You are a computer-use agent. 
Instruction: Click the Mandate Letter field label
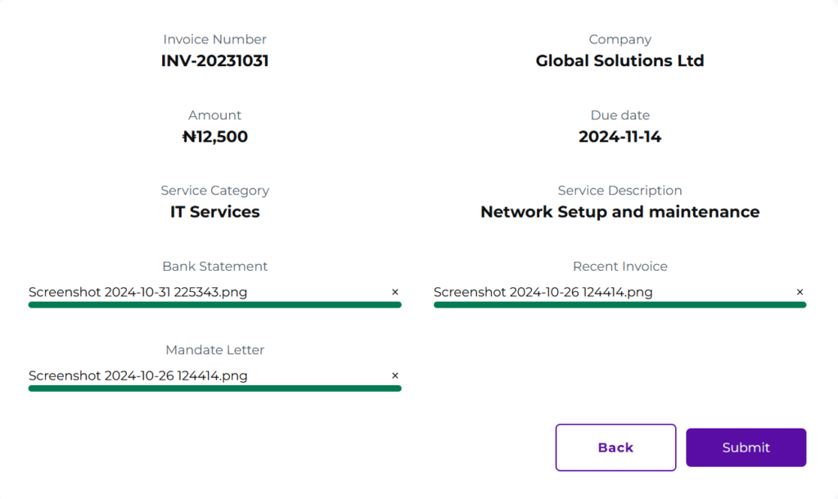coord(214,350)
